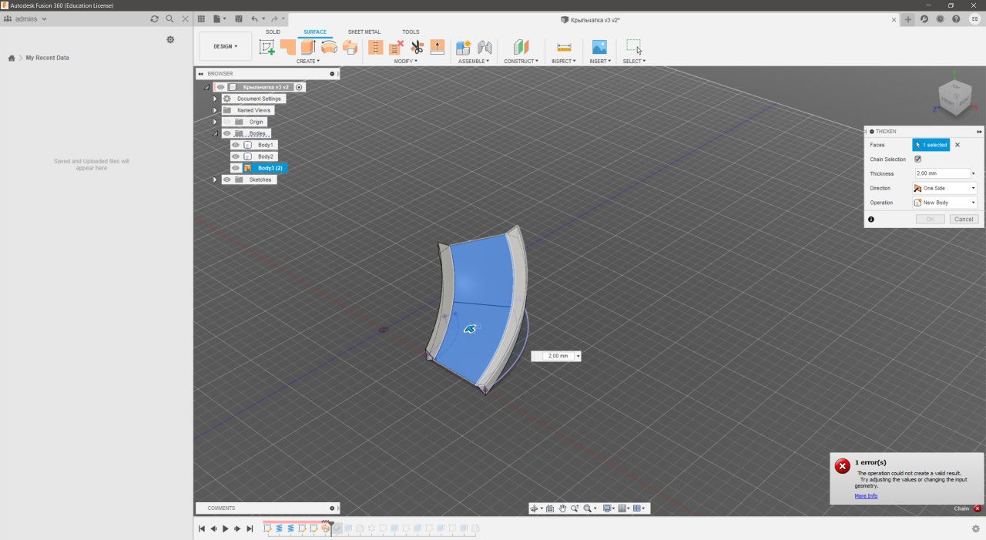Image resolution: width=986 pixels, height=540 pixels.
Task: Open the CONSTRUCT menu
Action: [x=522, y=61]
